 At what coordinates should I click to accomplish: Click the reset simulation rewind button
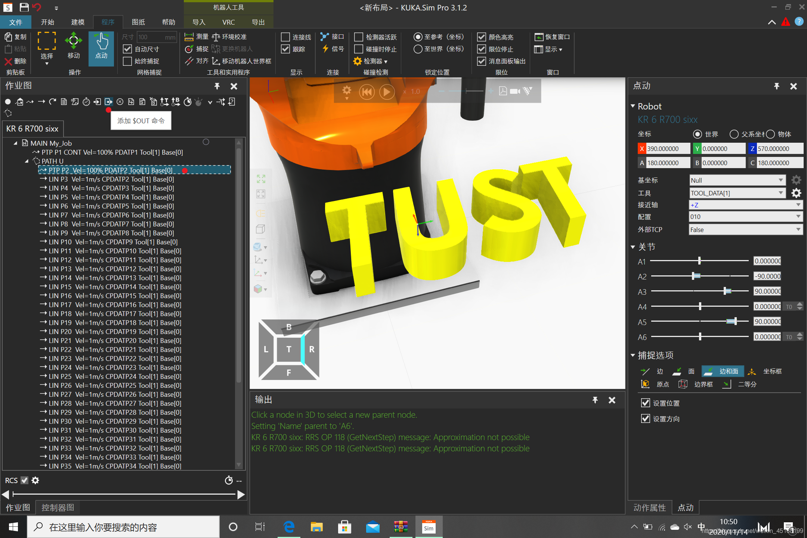[x=367, y=92]
